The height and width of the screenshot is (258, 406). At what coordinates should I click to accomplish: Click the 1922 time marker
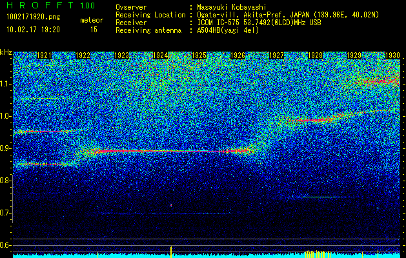(83, 55)
